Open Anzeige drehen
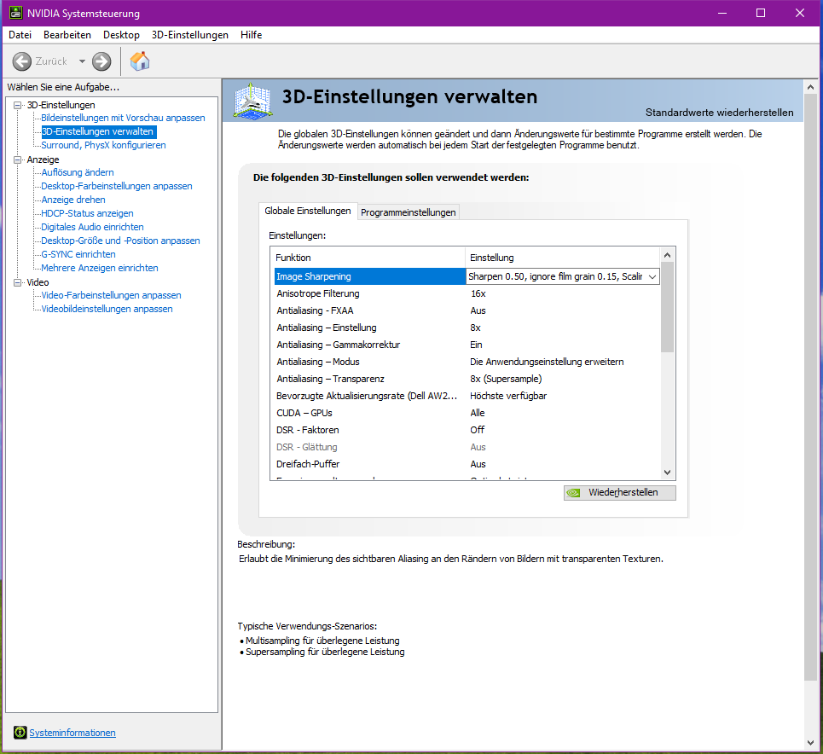823x754 pixels. tap(73, 200)
